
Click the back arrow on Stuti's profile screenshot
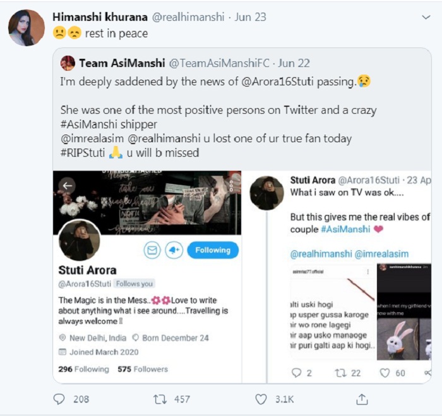click(x=68, y=185)
